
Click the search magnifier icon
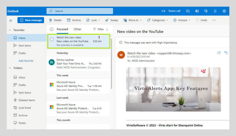pyautogui.click(x=51, y=11)
